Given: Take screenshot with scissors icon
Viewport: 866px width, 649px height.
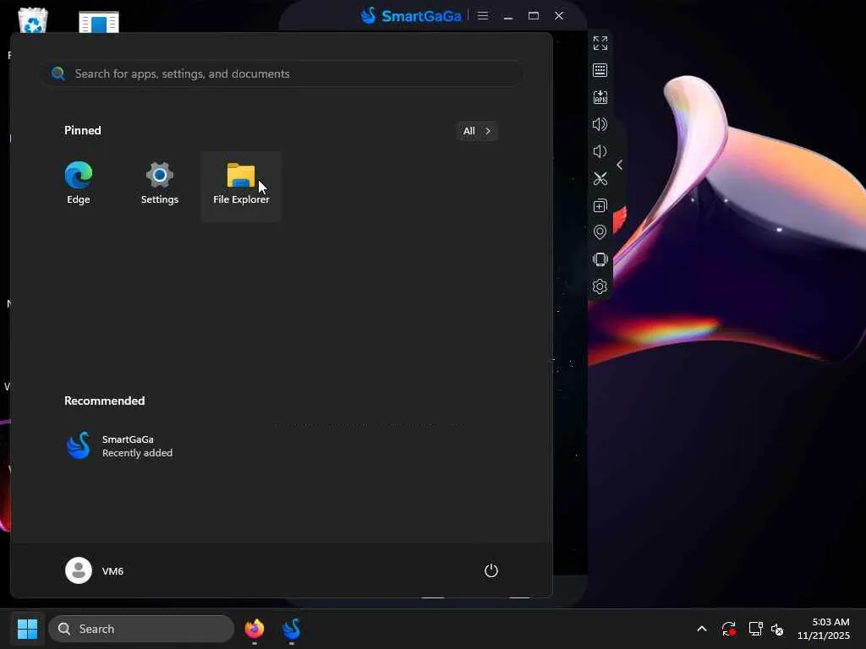Looking at the screenshot, I should point(600,178).
